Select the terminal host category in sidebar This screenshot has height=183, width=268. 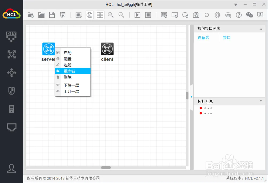12,109
